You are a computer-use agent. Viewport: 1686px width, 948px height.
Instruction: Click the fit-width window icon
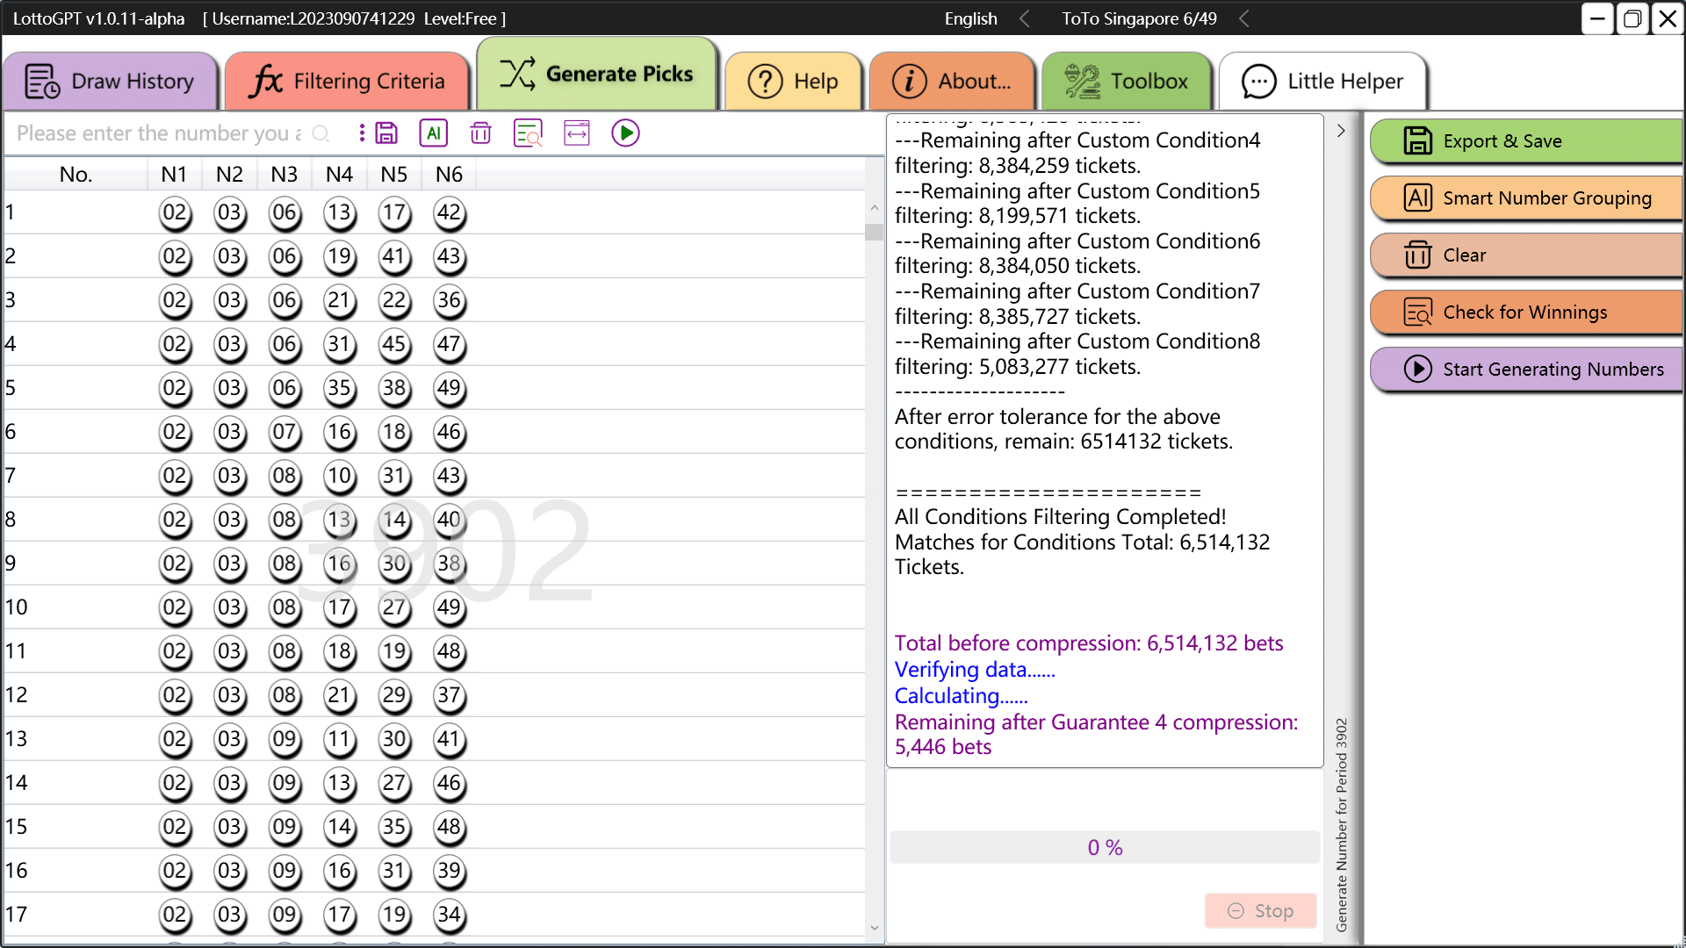click(577, 133)
